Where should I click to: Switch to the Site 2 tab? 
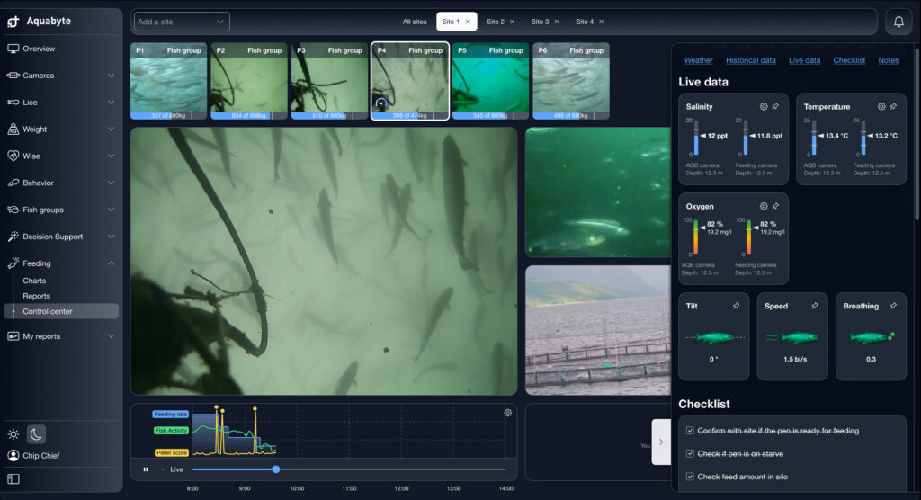point(496,22)
